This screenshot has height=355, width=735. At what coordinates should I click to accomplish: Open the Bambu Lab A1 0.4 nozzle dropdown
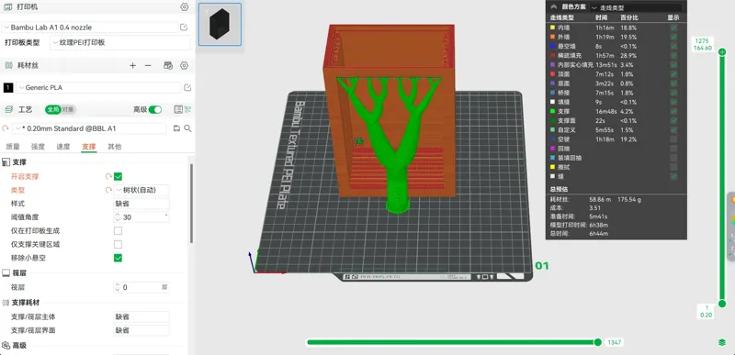tap(89, 28)
